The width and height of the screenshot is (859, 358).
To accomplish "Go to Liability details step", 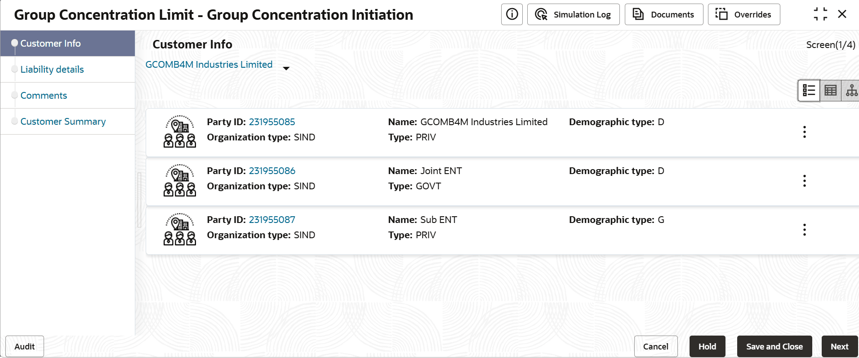I will pyautogui.click(x=52, y=70).
